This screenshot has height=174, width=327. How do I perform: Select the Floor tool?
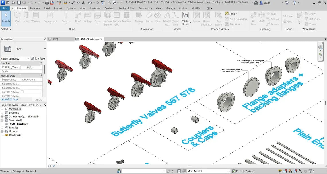click(x=98, y=18)
